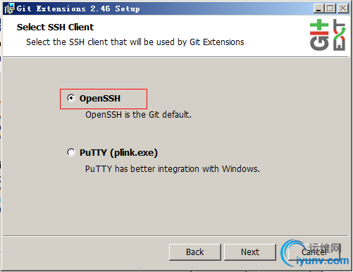The image size is (353, 272).
Task: Maximize the Setup window
Action: click(x=330, y=9)
